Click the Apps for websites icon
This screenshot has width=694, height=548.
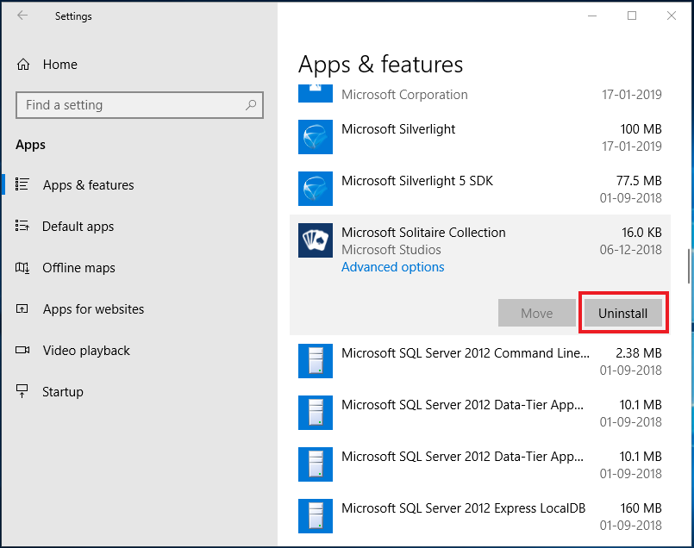22,308
